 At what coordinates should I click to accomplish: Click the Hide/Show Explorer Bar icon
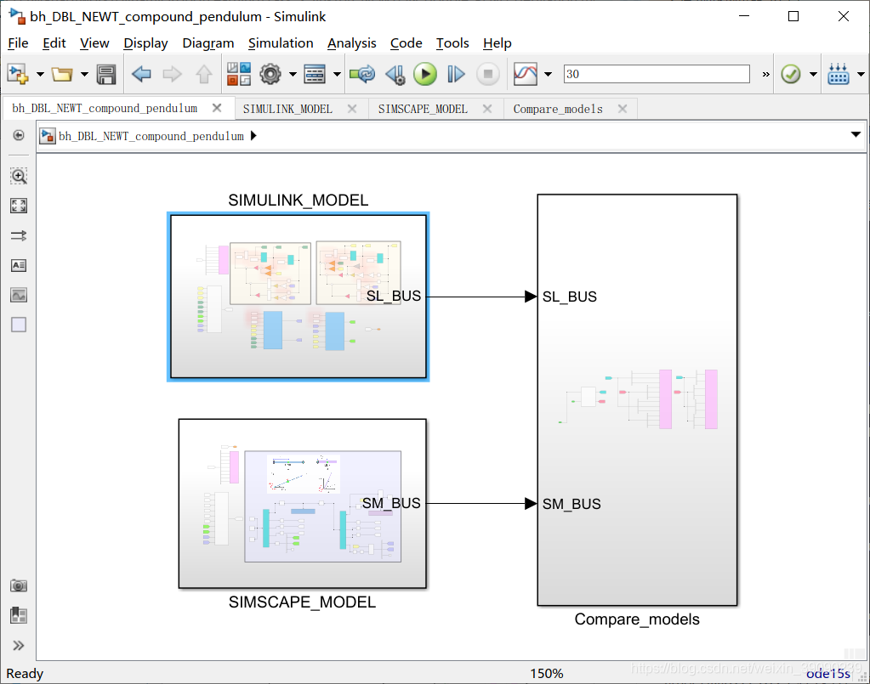19,135
